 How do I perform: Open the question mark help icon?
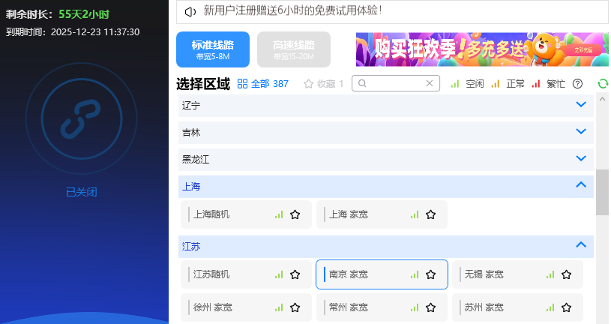pyautogui.click(x=577, y=84)
